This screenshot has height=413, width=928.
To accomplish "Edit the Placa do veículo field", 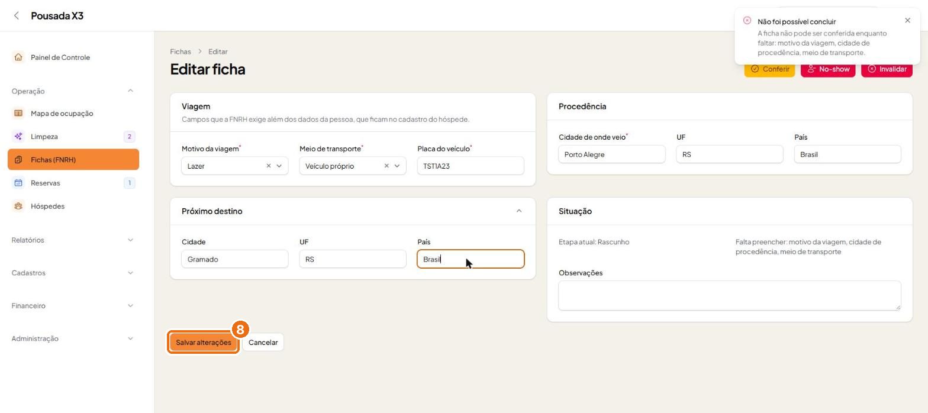I will click(471, 166).
